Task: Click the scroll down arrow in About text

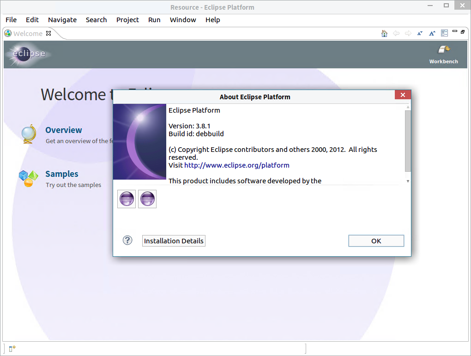Action: click(x=408, y=181)
